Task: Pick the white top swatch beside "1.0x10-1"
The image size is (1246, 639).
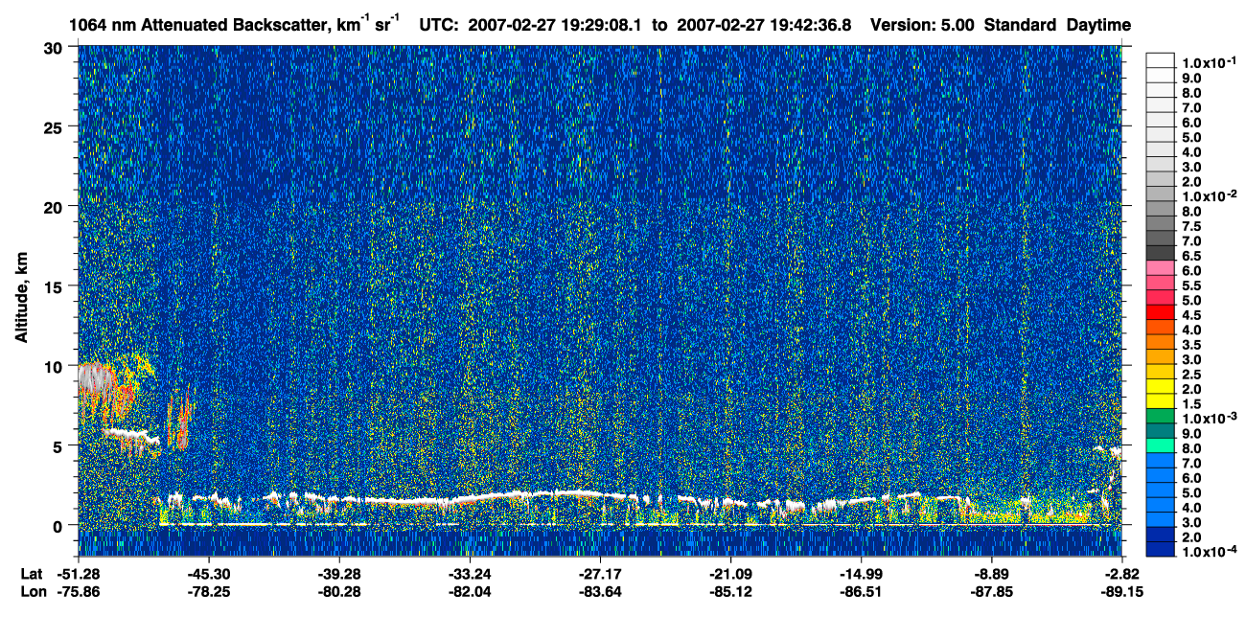Action: (x=1161, y=59)
